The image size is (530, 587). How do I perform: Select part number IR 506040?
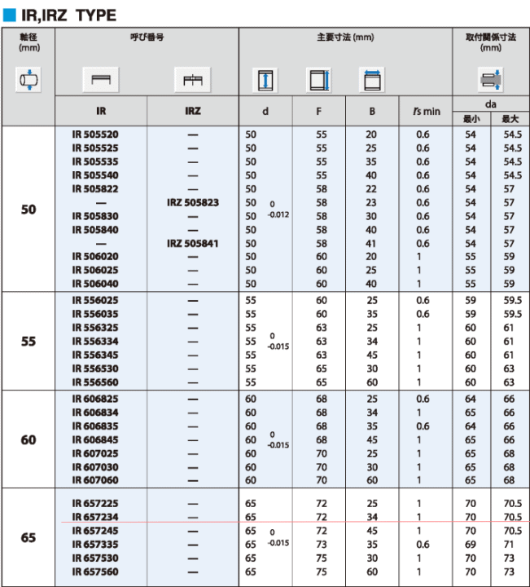click(95, 284)
